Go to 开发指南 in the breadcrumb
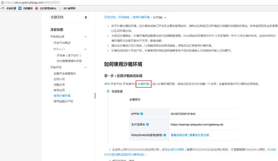278x161 pixels. coord(124,17)
